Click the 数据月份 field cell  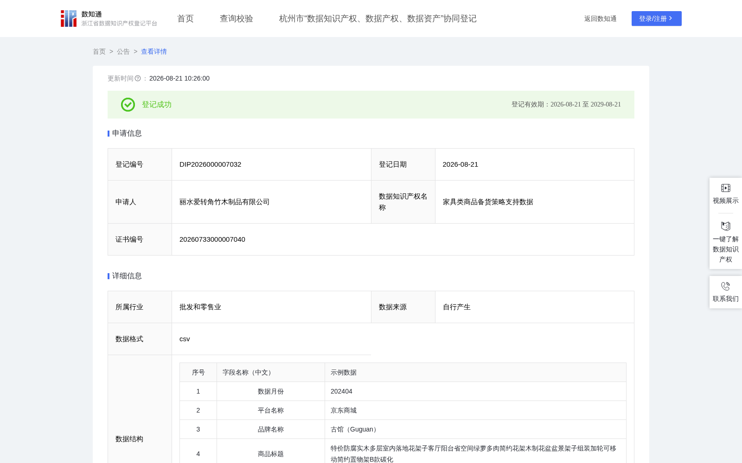point(271,391)
